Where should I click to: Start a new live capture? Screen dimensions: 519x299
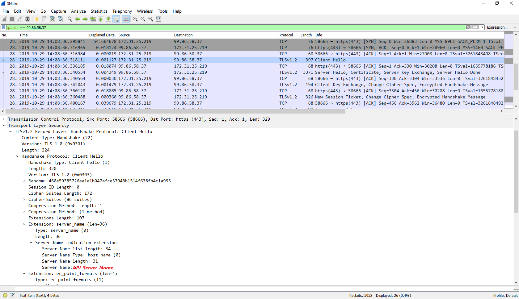point(4,19)
